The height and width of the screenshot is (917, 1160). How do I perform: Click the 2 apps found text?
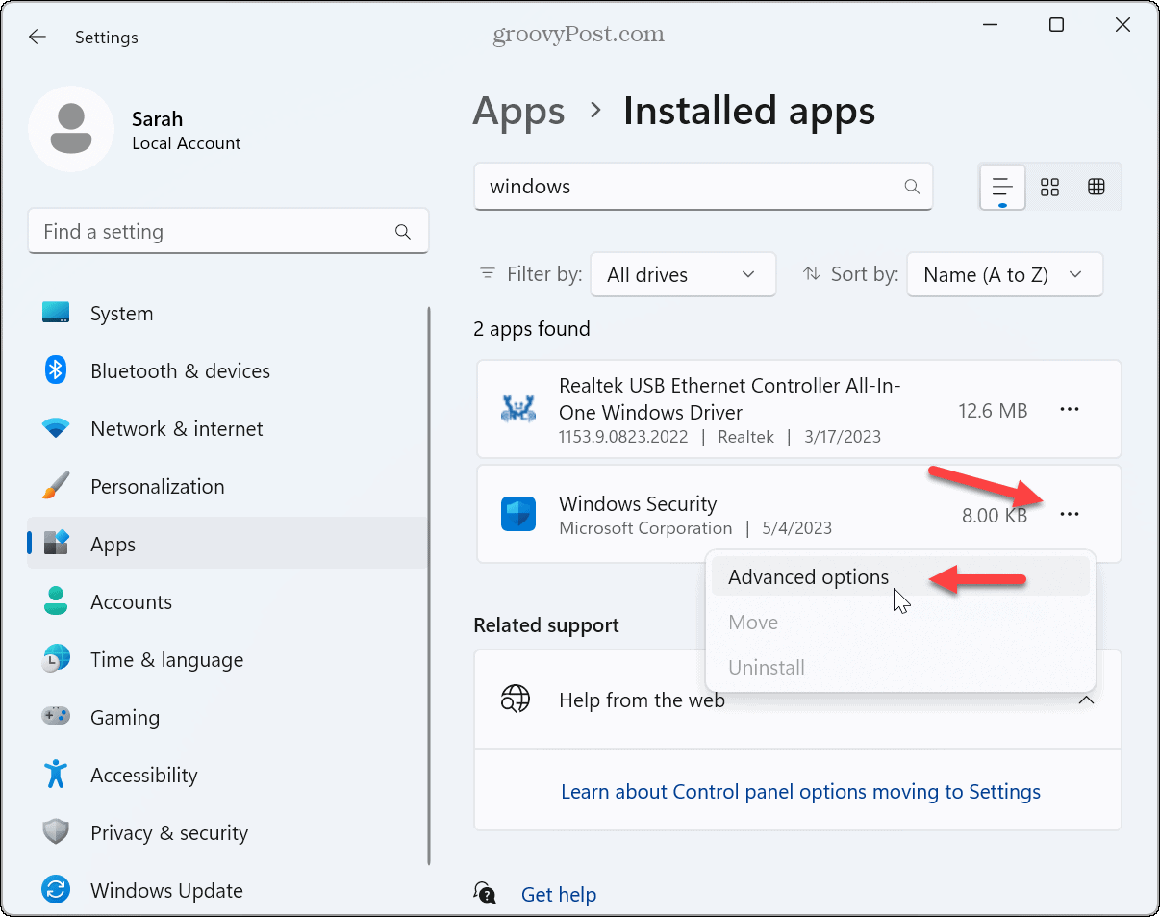532,329
